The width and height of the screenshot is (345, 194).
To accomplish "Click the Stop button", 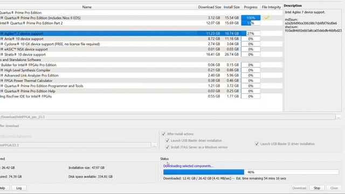I will click(x=317, y=188).
